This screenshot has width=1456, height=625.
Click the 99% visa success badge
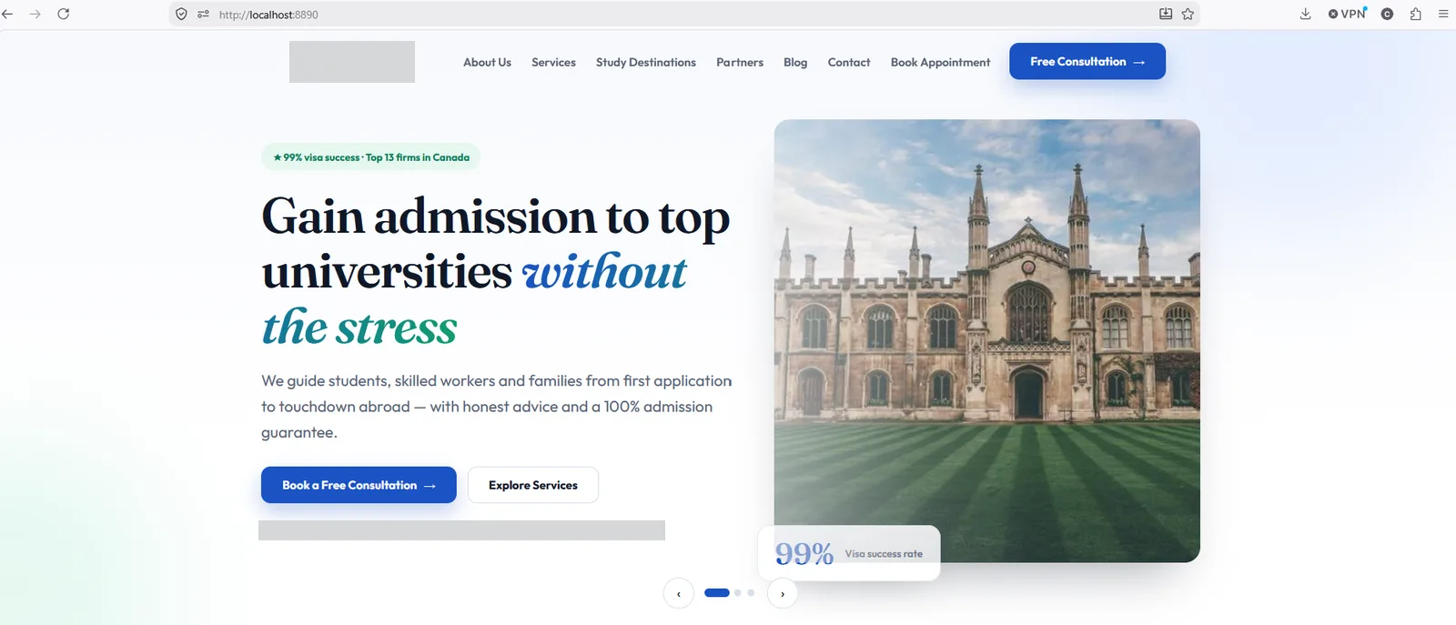tap(371, 157)
